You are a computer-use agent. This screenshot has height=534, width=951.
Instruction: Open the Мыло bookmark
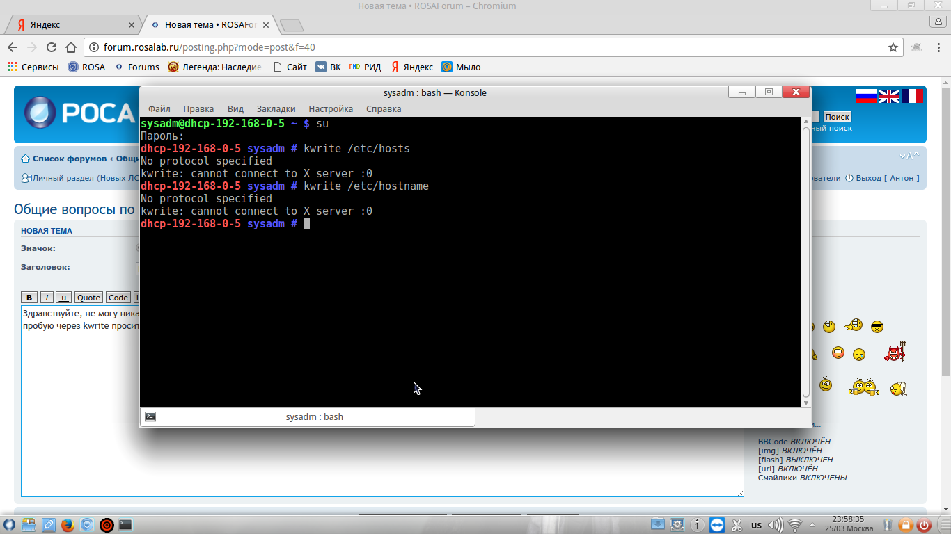click(461, 67)
